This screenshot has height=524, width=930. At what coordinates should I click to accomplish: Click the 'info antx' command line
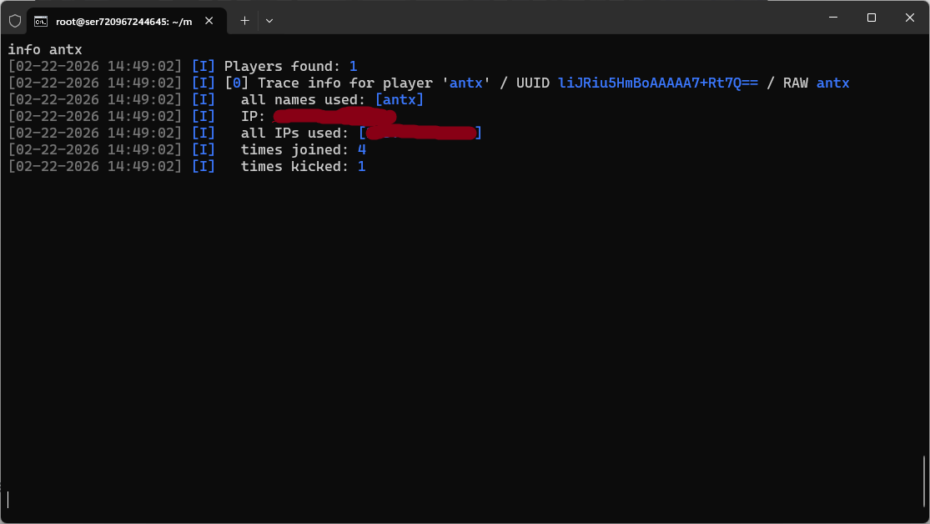(45, 50)
